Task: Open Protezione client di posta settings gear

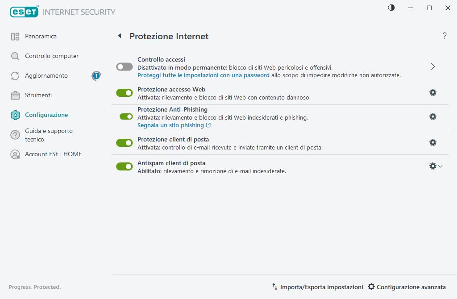Action: click(x=432, y=142)
